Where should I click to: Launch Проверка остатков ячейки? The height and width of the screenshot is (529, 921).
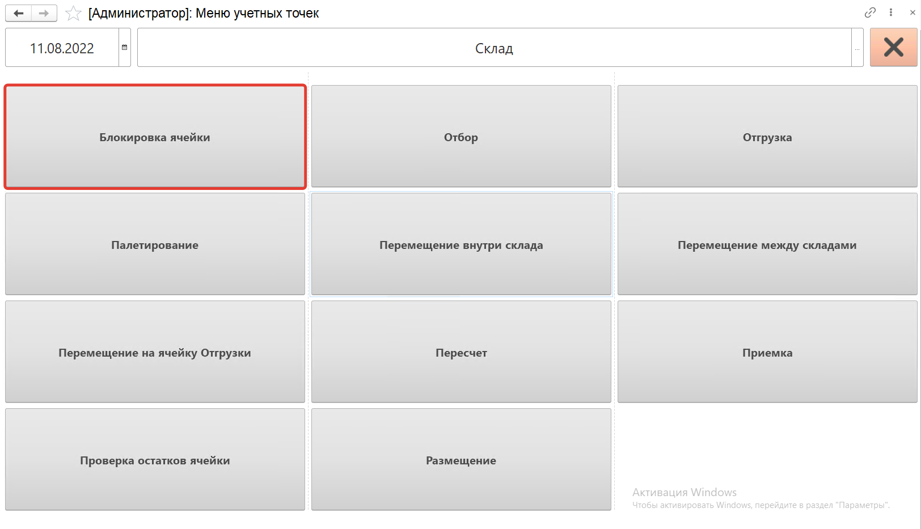(155, 460)
